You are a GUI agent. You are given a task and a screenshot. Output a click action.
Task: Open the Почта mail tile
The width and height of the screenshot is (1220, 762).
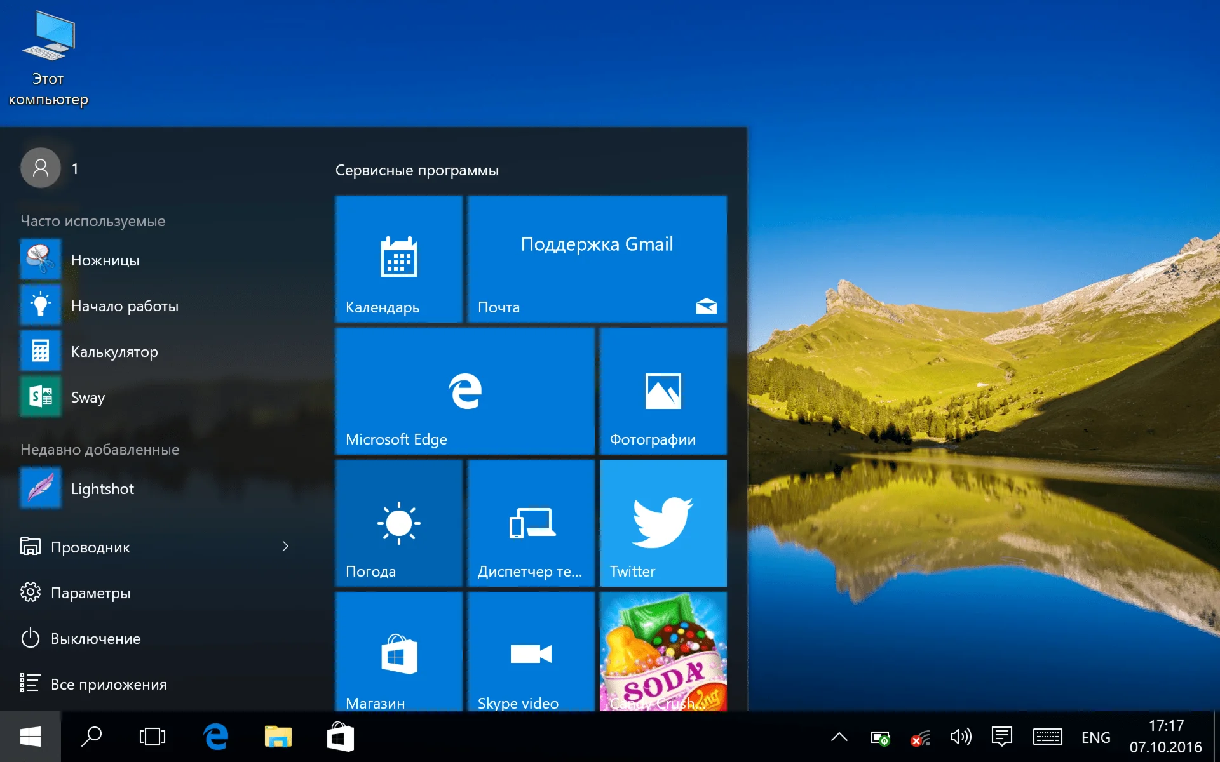pyautogui.click(x=597, y=259)
